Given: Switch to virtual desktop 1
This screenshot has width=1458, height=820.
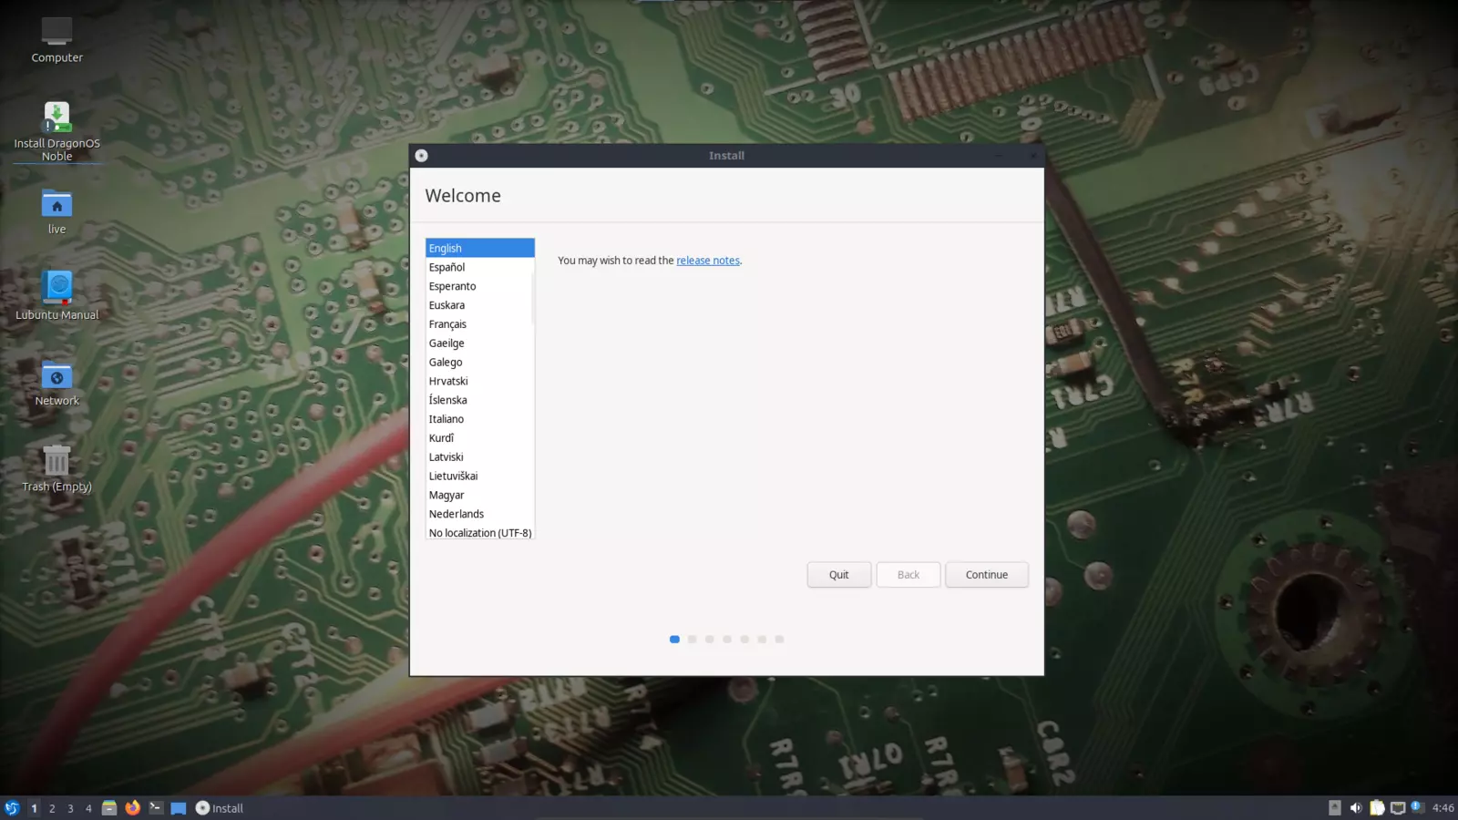Looking at the screenshot, I should [34, 808].
